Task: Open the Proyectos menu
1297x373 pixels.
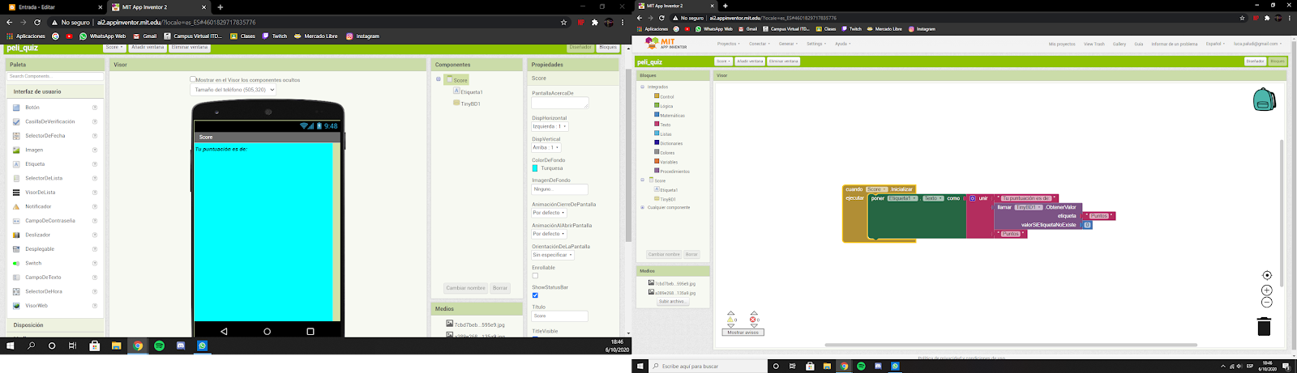Action: 728,44
